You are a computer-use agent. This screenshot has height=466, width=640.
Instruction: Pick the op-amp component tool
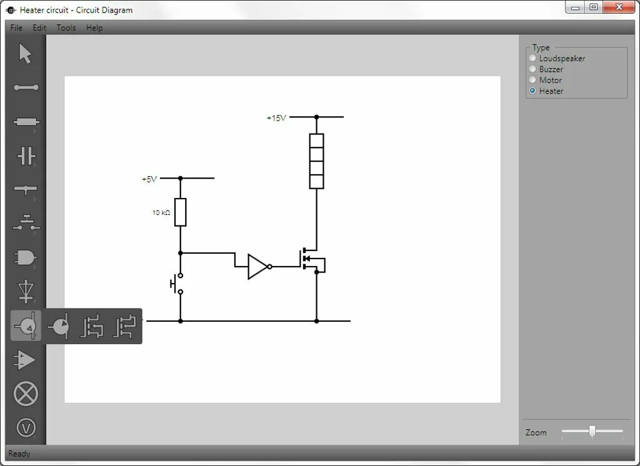(24, 360)
